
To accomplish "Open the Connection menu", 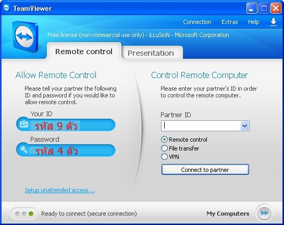I will pyautogui.click(x=197, y=22).
